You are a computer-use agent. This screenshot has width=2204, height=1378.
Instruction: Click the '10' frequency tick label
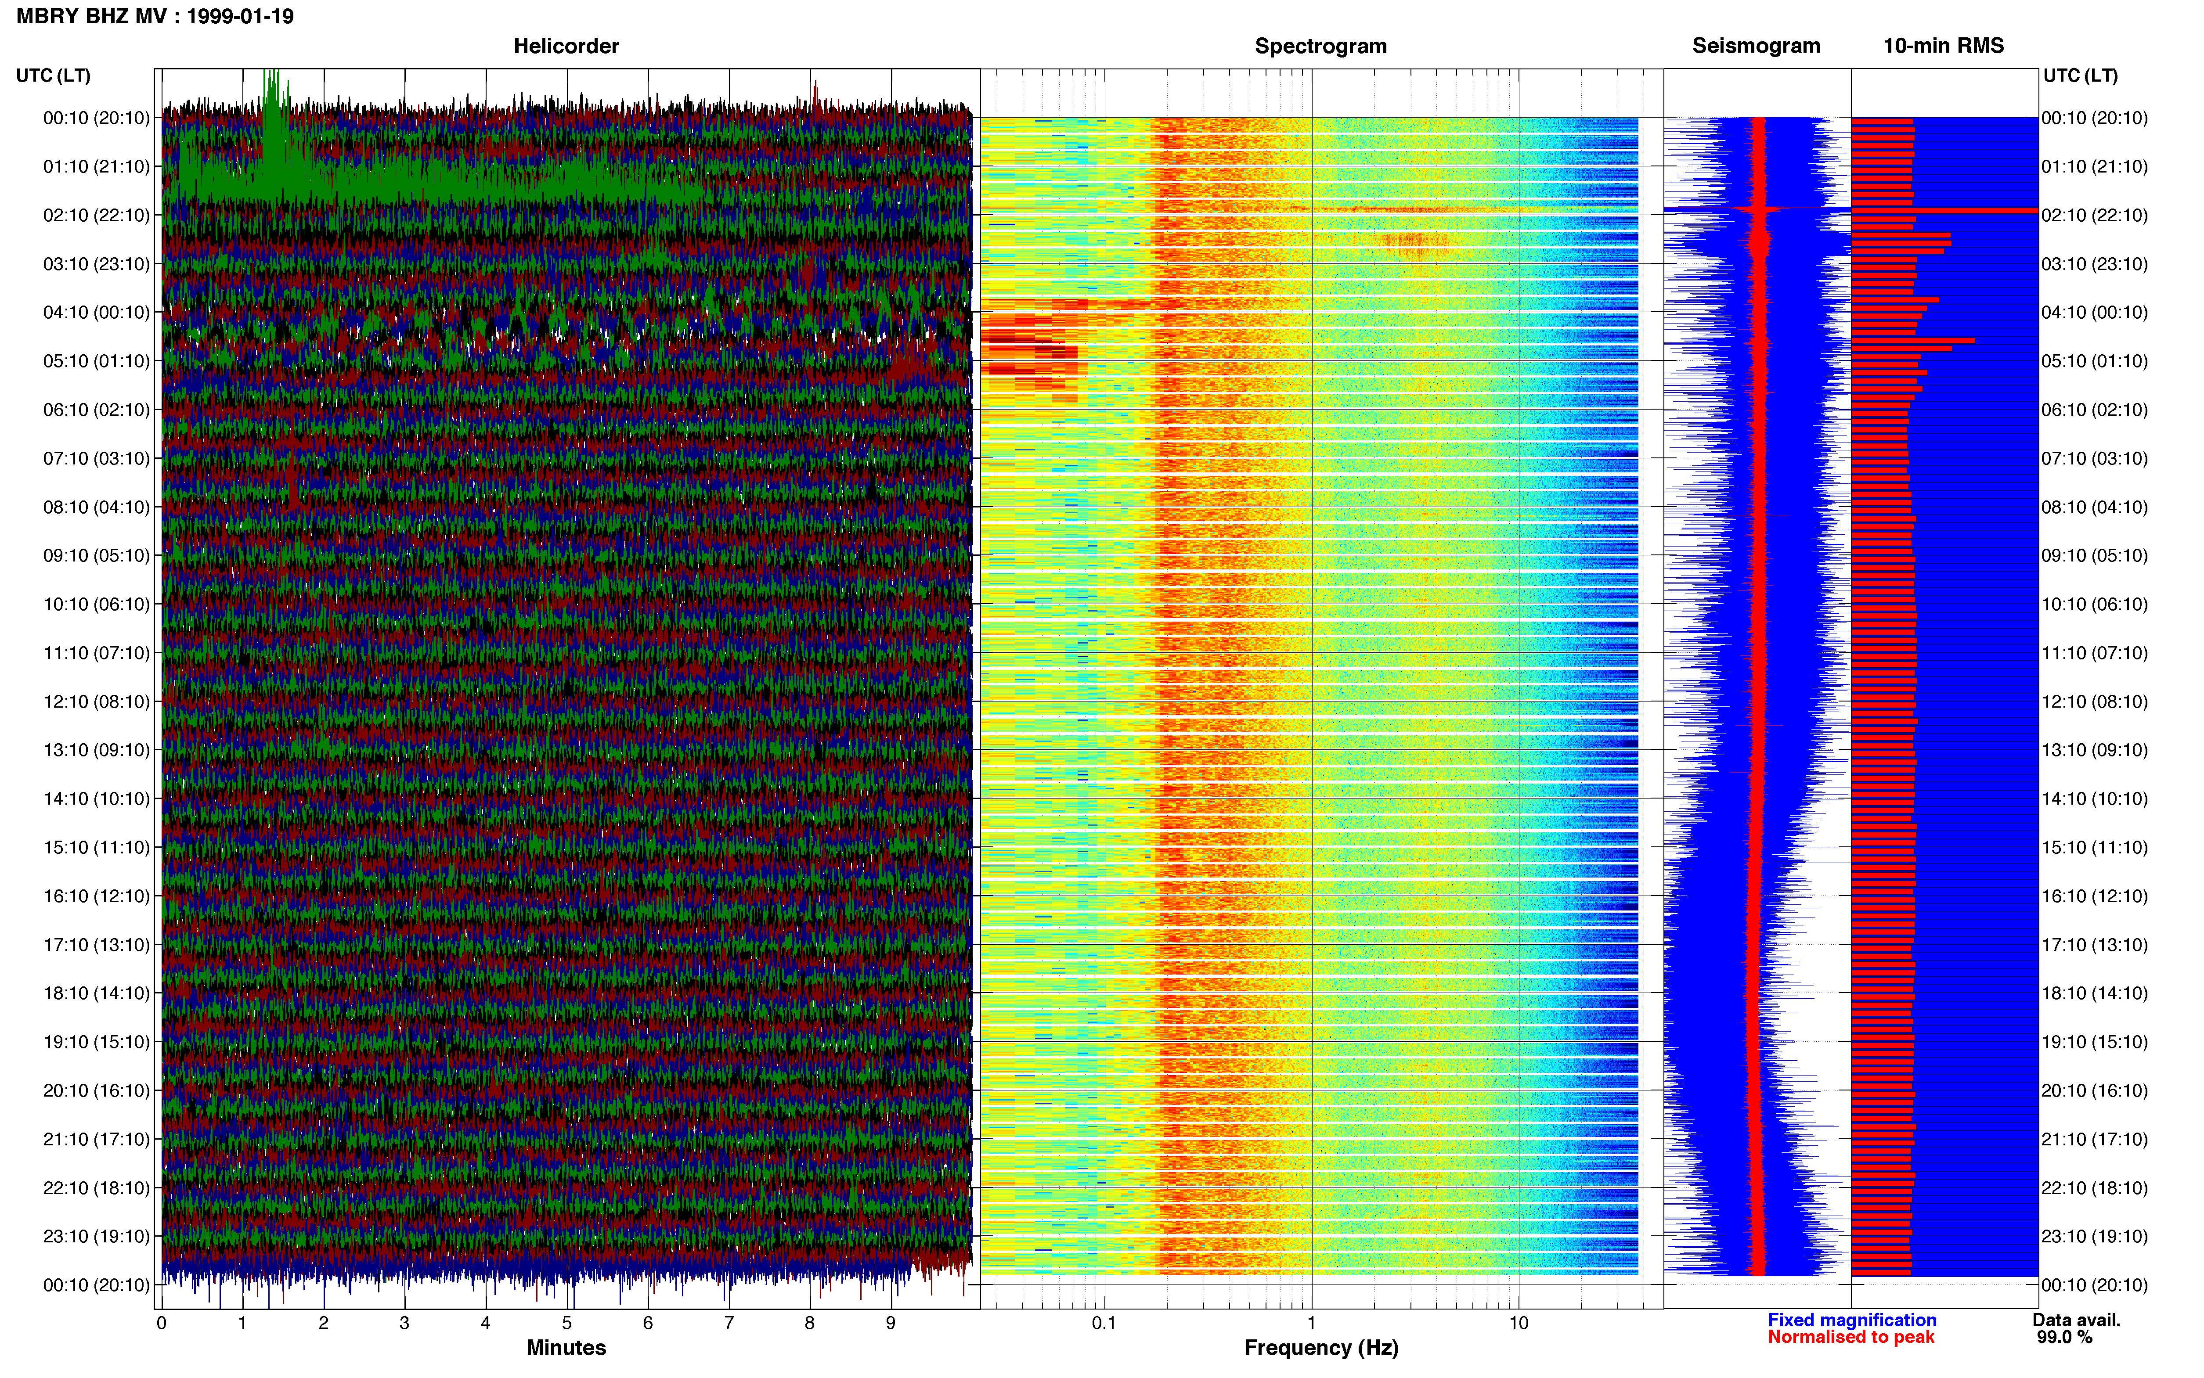pyautogui.click(x=1519, y=1322)
